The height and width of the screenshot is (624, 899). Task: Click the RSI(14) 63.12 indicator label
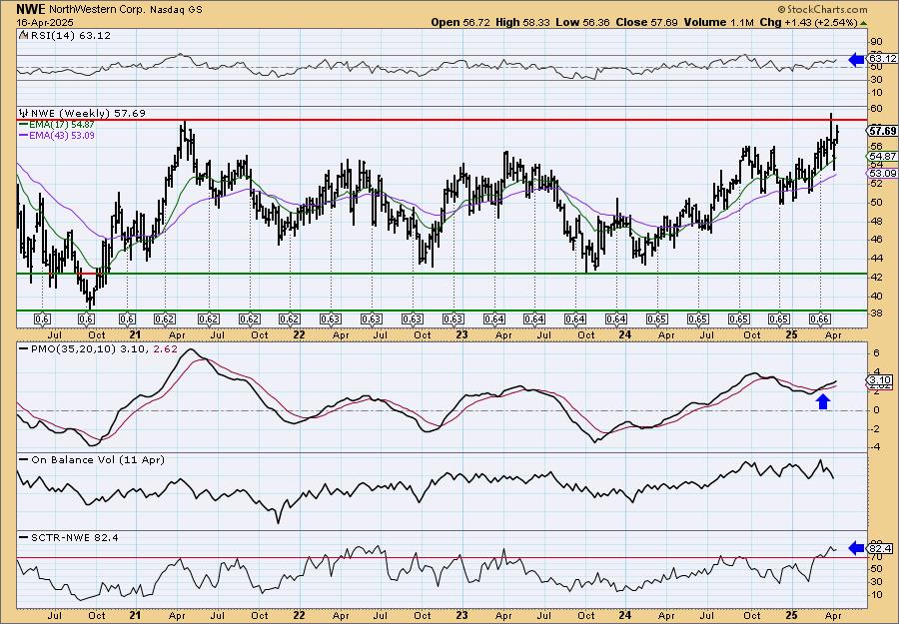tap(69, 36)
